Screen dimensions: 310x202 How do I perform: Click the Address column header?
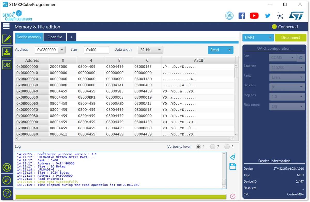tap(32, 60)
